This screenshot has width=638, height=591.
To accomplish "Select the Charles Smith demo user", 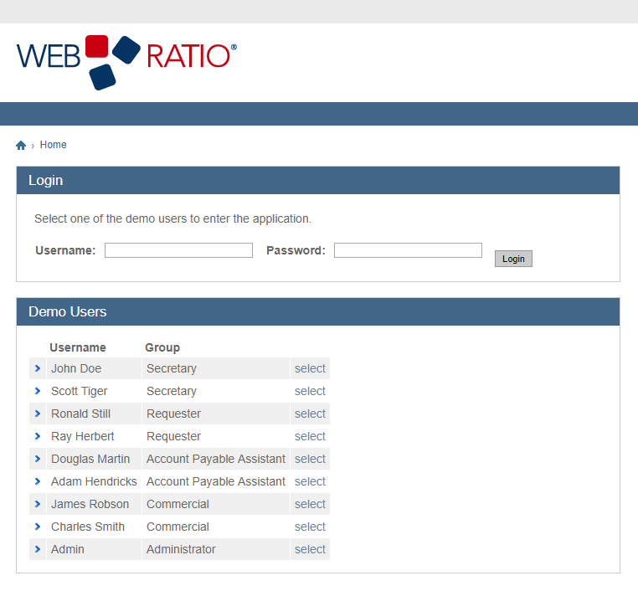I will 310,527.
